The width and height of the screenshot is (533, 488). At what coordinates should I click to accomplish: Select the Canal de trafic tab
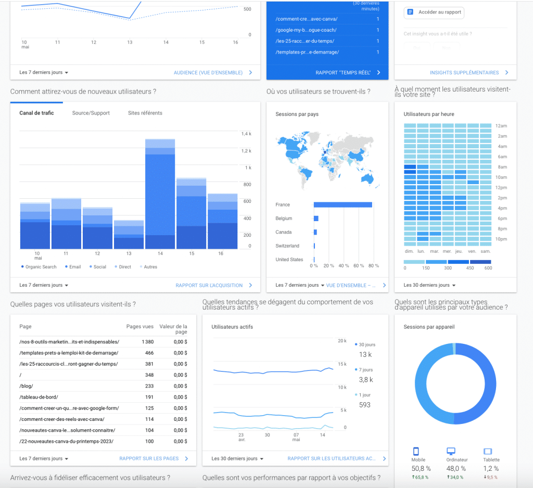coord(37,113)
